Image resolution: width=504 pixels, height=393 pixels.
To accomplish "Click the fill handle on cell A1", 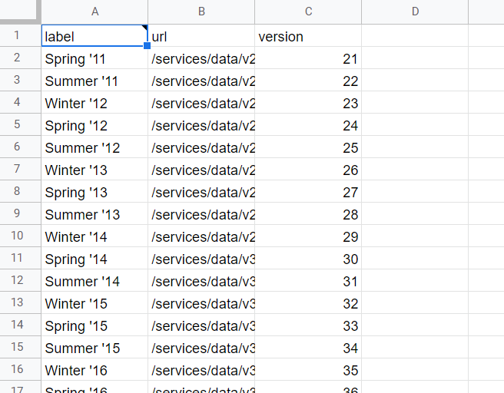I will 147,45.
